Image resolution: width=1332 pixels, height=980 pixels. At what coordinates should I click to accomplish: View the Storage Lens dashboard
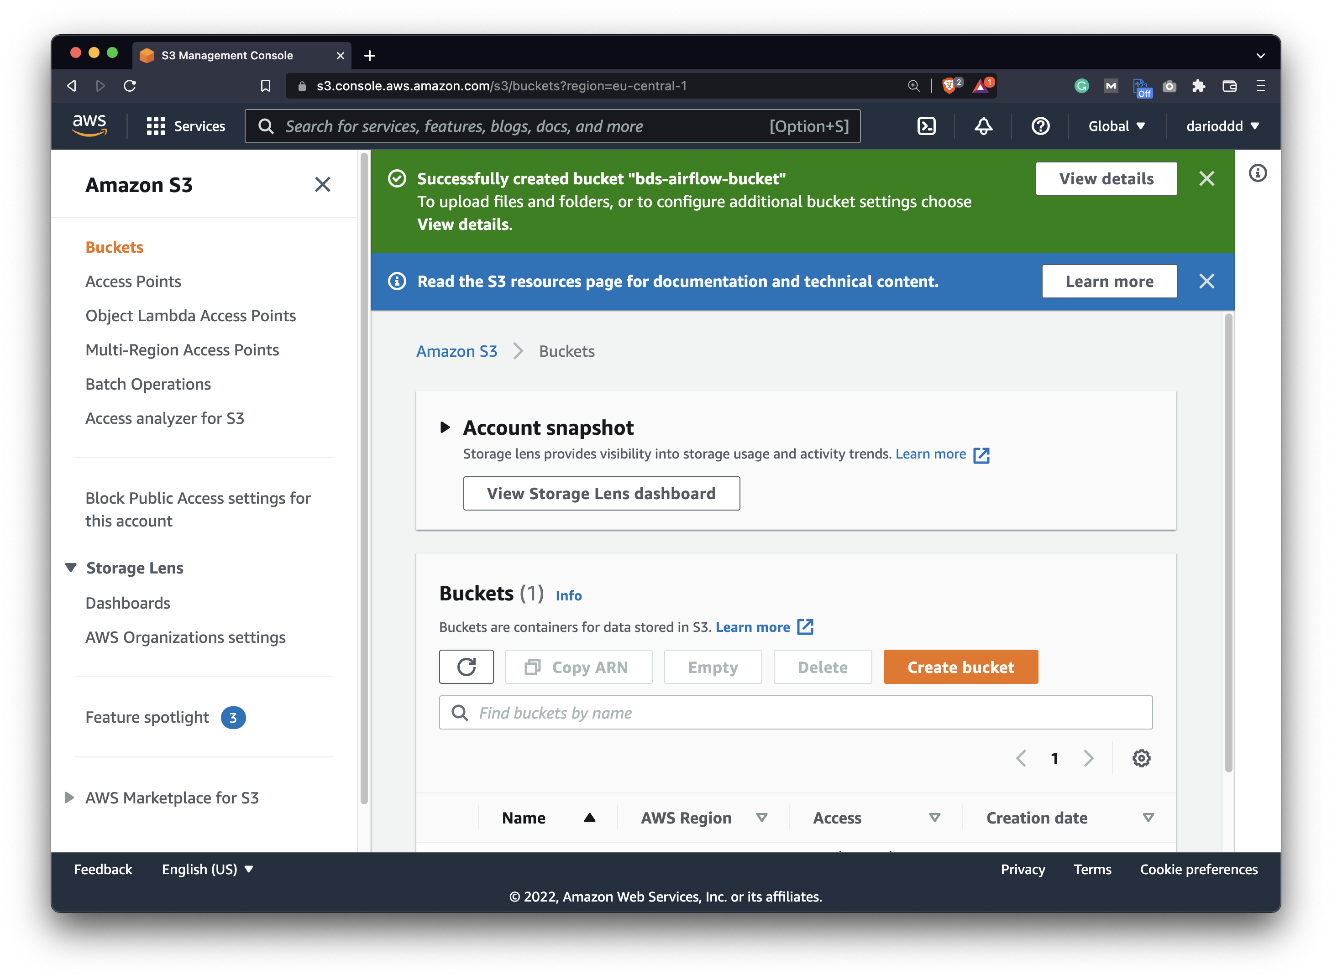601,493
